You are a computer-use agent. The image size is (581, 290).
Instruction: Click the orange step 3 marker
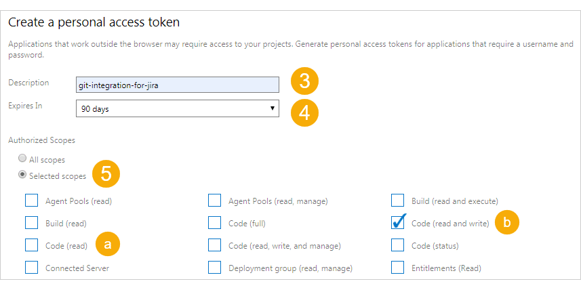(304, 81)
